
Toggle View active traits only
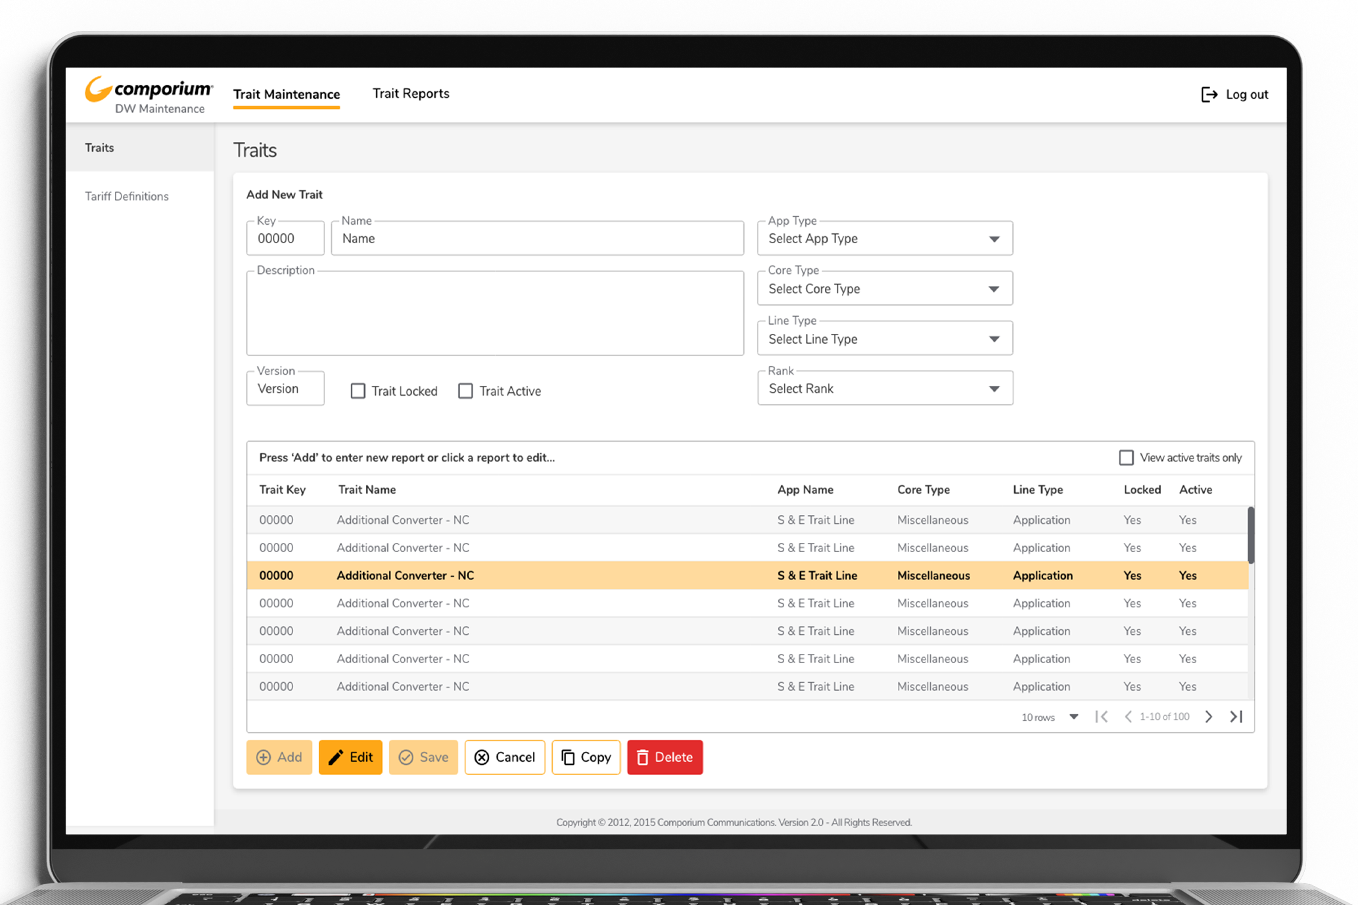pyautogui.click(x=1127, y=457)
